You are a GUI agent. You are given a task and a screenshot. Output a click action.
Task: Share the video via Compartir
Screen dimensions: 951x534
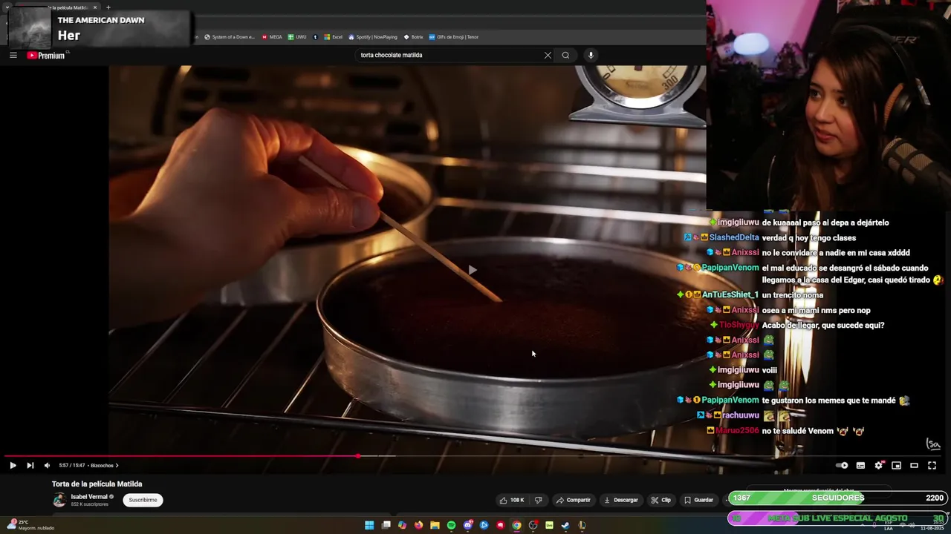click(x=574, y=500)
